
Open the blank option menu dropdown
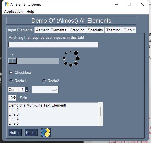point(45,90)
